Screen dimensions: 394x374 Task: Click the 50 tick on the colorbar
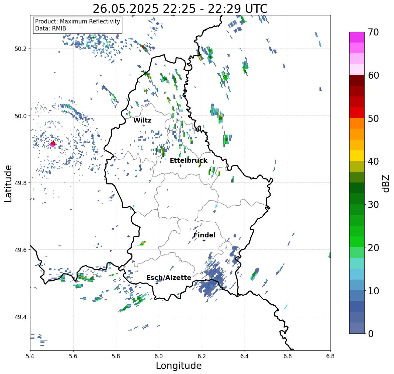[x=373, y=118]
